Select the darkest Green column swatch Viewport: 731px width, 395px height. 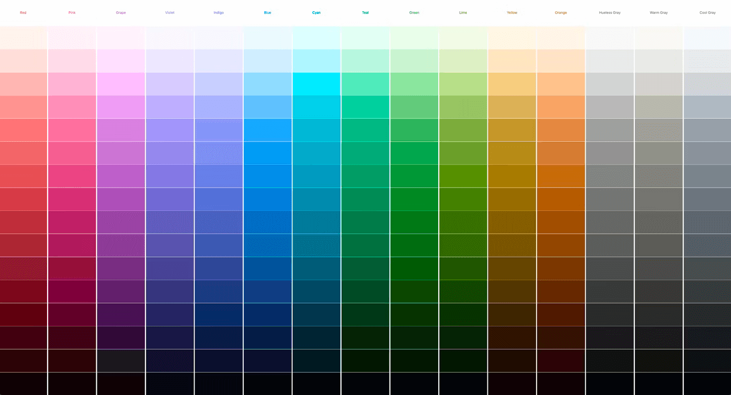tap(414, 384)
